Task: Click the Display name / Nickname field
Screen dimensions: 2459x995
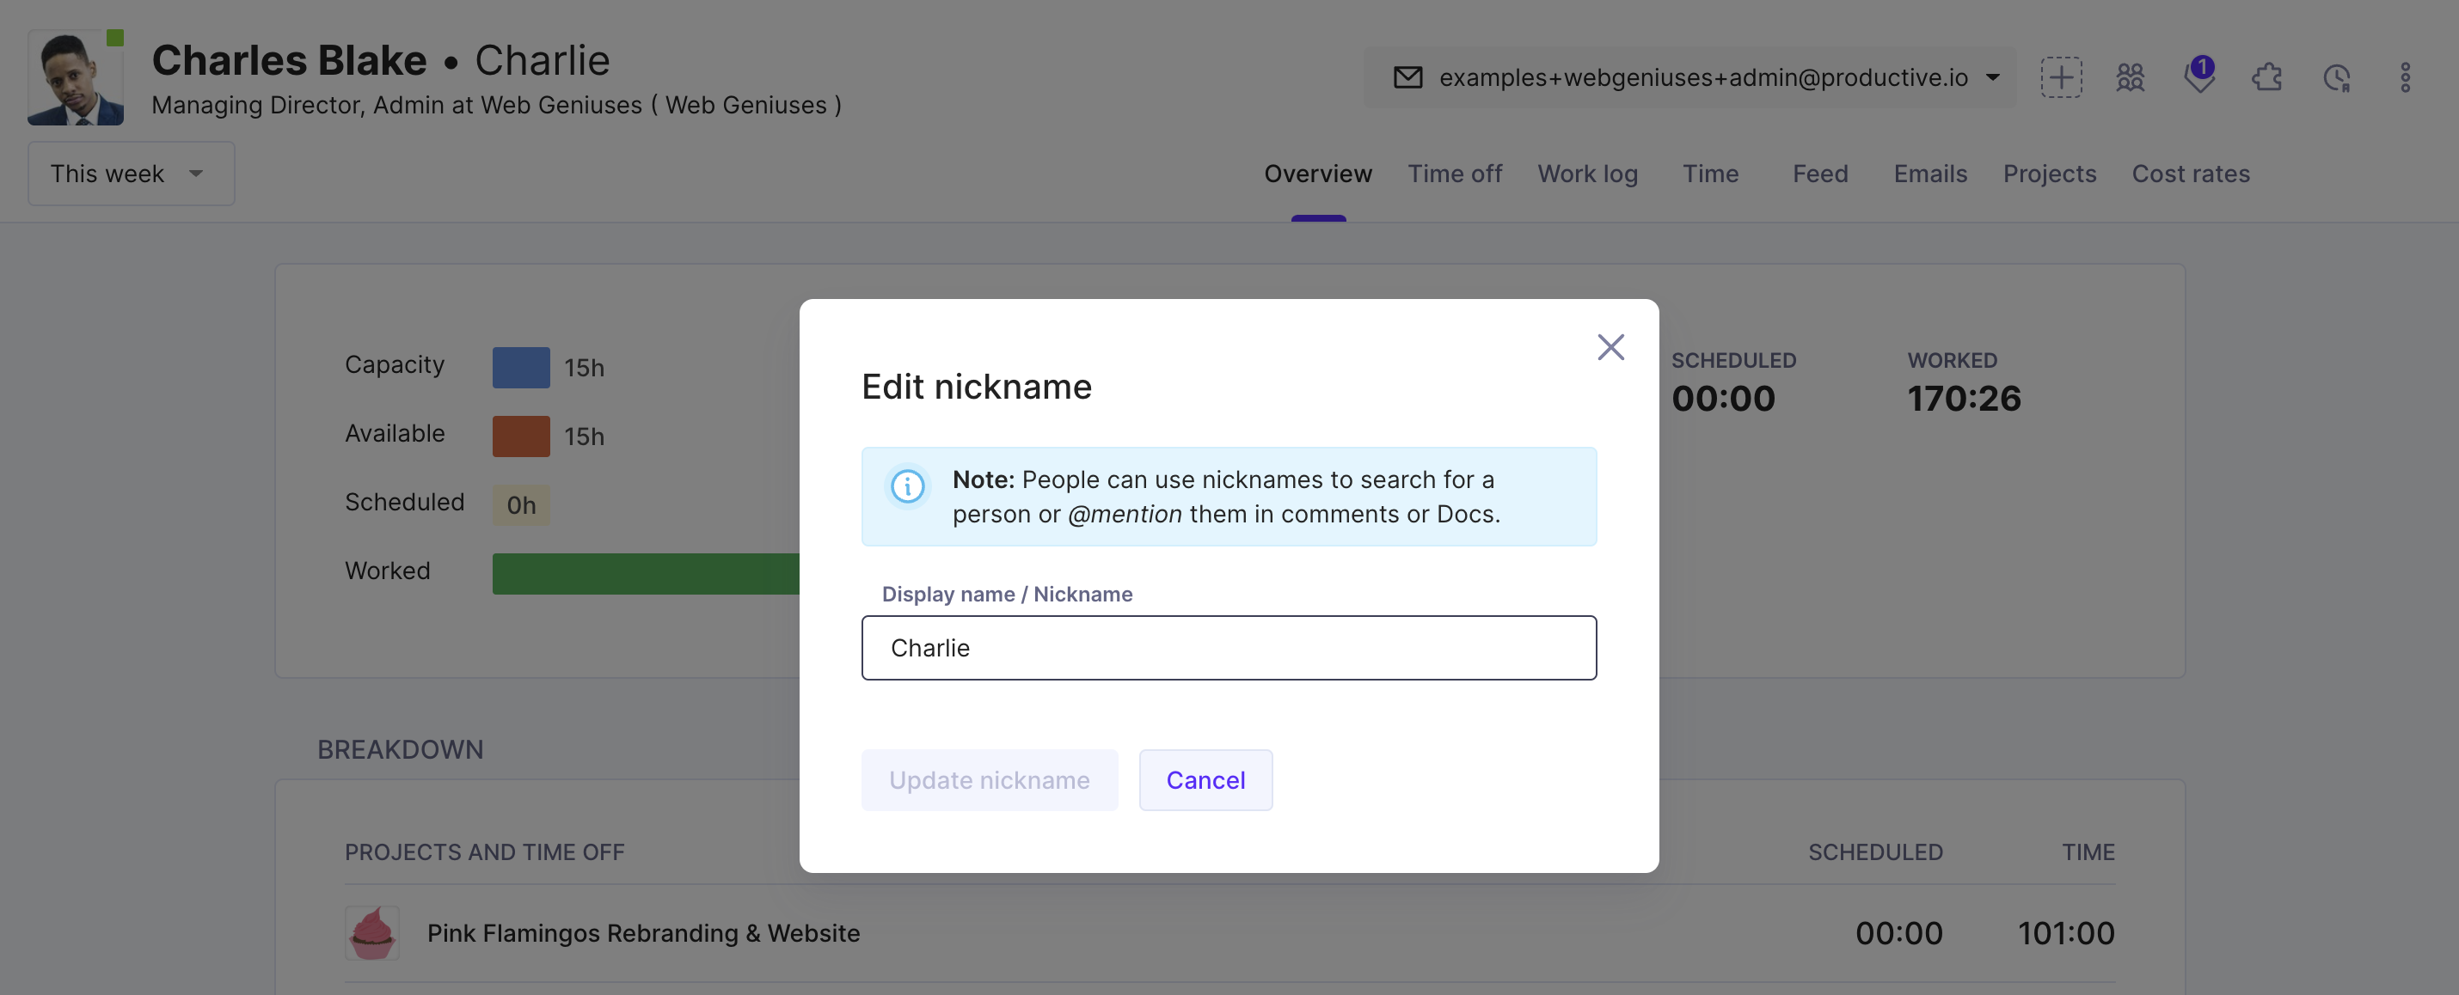Action: [1229, 648]
